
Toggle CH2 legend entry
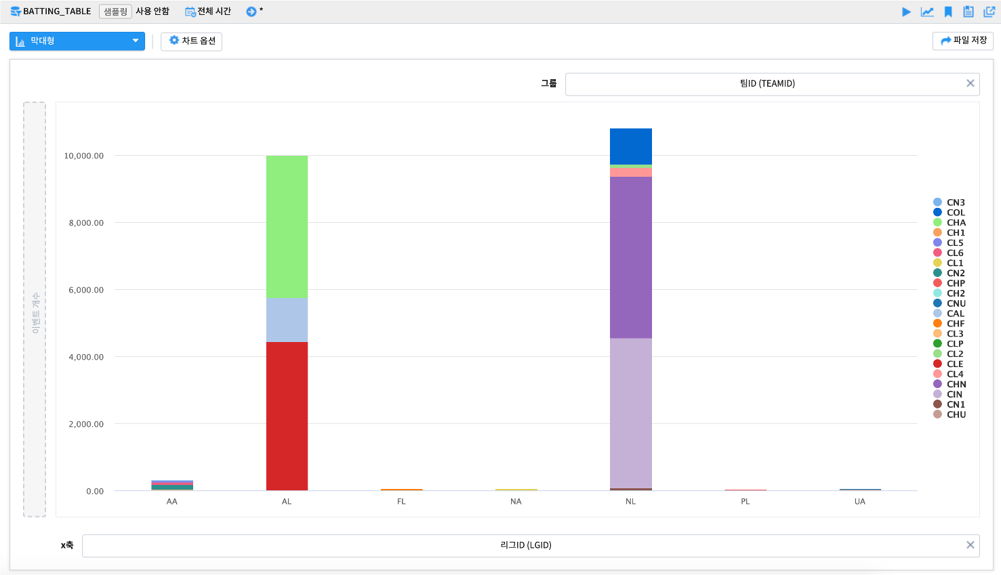(x=949, y=293)
